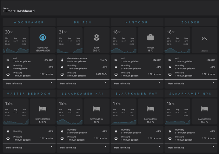The width and height of the screenshot is (219, 154).
Task: Click the Buiten flower icon
Action: tap(96, 37)
